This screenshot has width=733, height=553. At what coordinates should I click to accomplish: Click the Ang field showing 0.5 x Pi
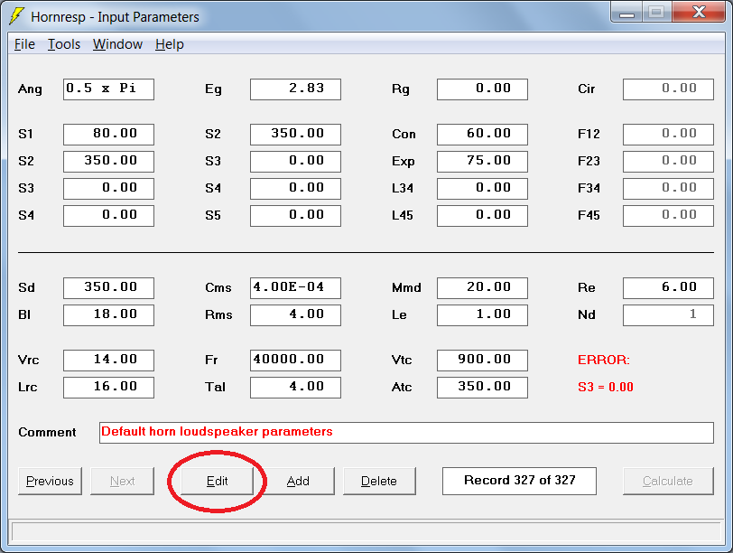click(x=108, y=89)
